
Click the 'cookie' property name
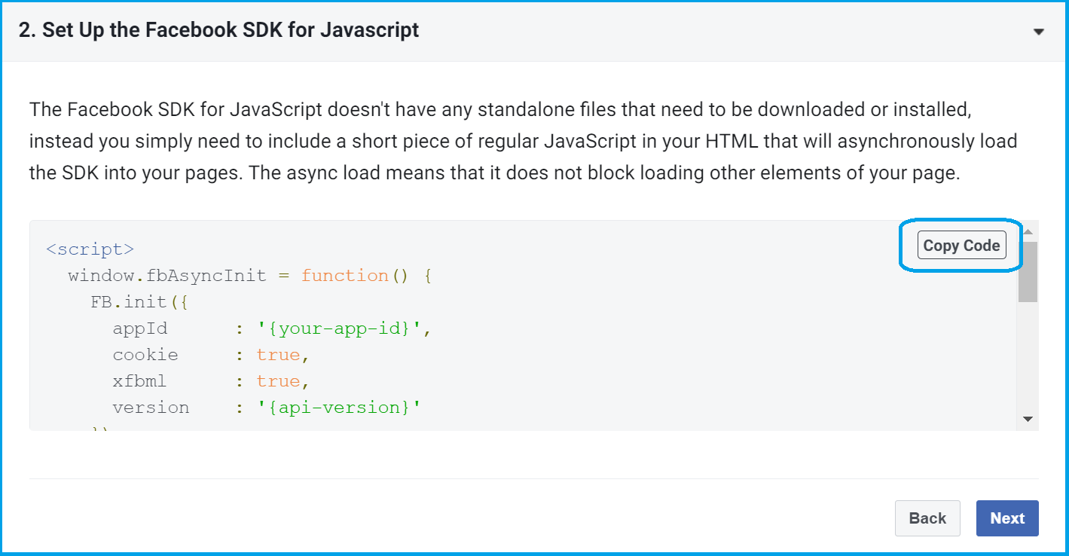click(x=145, y=355)
